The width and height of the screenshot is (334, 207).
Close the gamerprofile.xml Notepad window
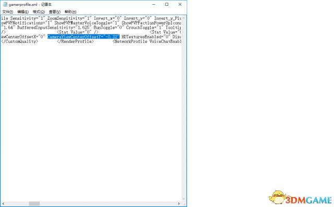pyautogui.click(x=180, y=4)
